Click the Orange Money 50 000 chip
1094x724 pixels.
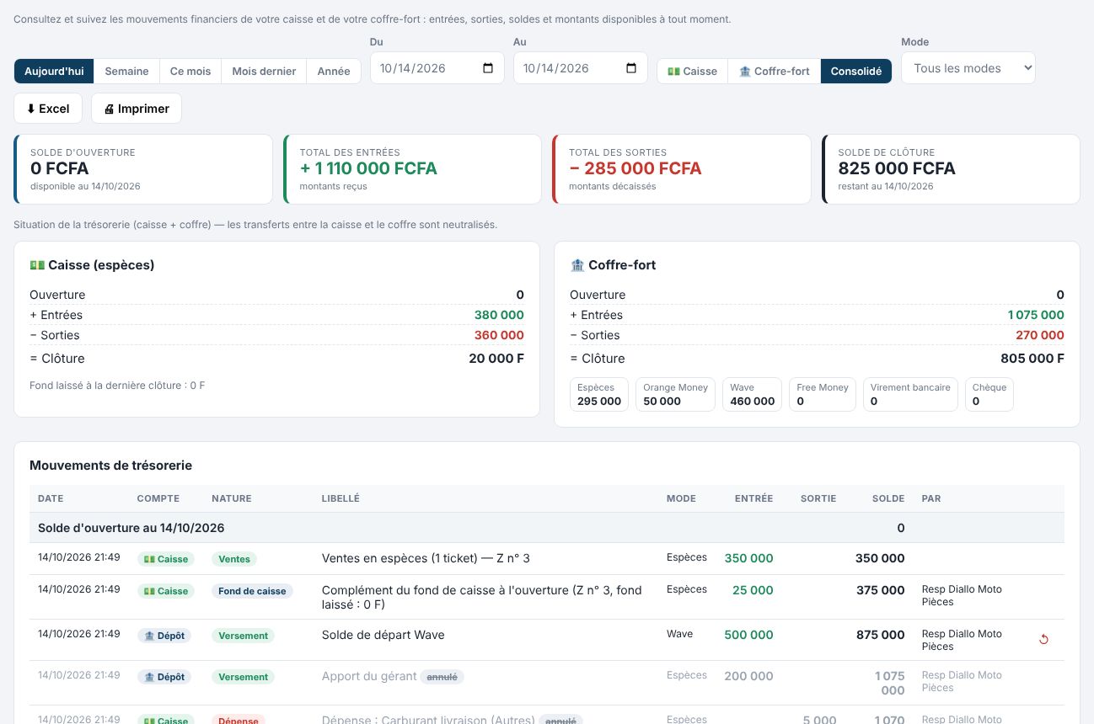(676, 394)
